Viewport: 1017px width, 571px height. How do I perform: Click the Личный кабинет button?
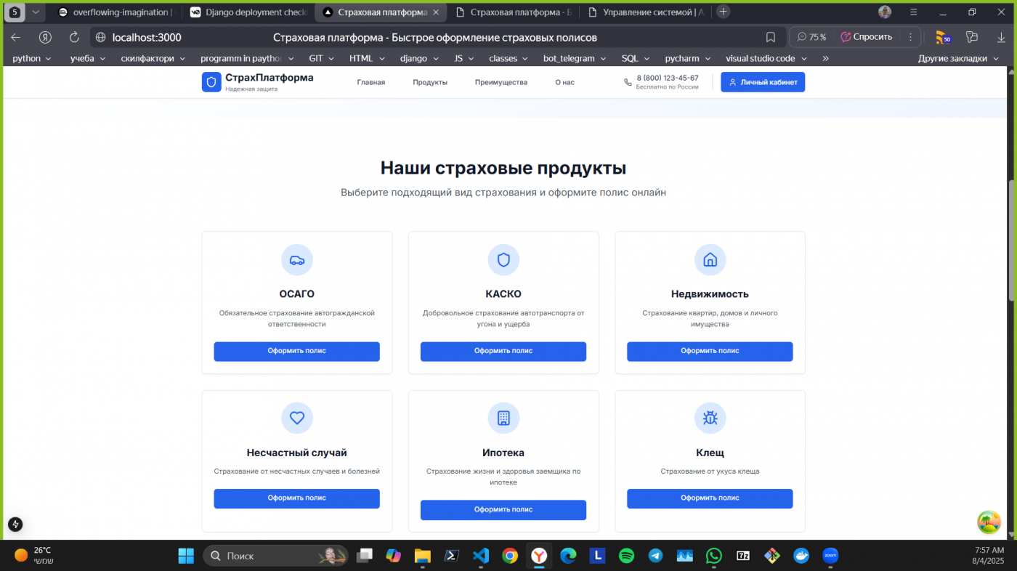click(x=763, y=82)
